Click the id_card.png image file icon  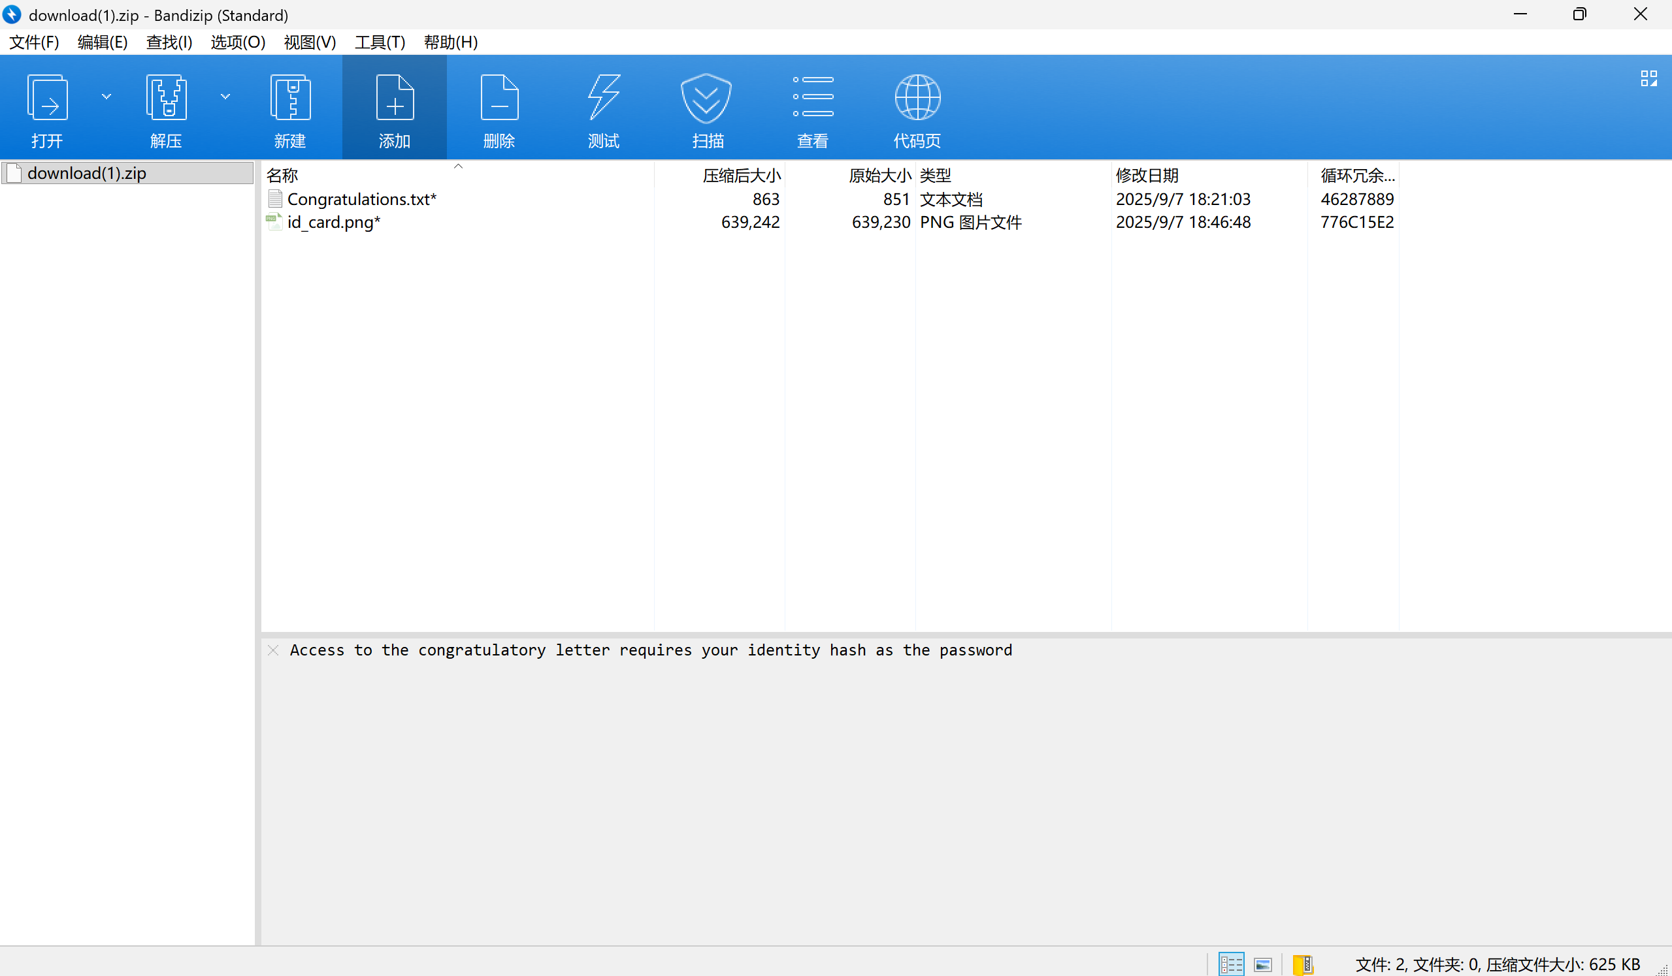[274, 221]
